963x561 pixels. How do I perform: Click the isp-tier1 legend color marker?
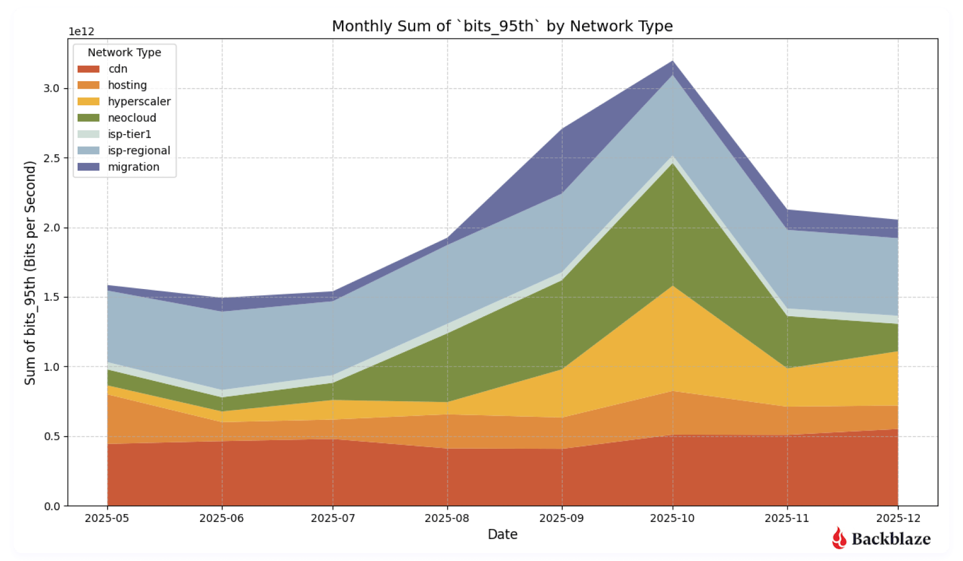(88, 134)
